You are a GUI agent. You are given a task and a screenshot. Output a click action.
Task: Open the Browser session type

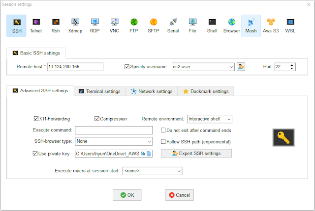point(232,26)
